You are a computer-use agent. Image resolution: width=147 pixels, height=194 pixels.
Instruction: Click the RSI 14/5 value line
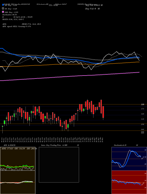17,17
